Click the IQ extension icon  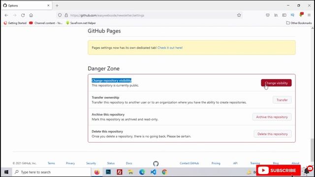click(292, 15)
